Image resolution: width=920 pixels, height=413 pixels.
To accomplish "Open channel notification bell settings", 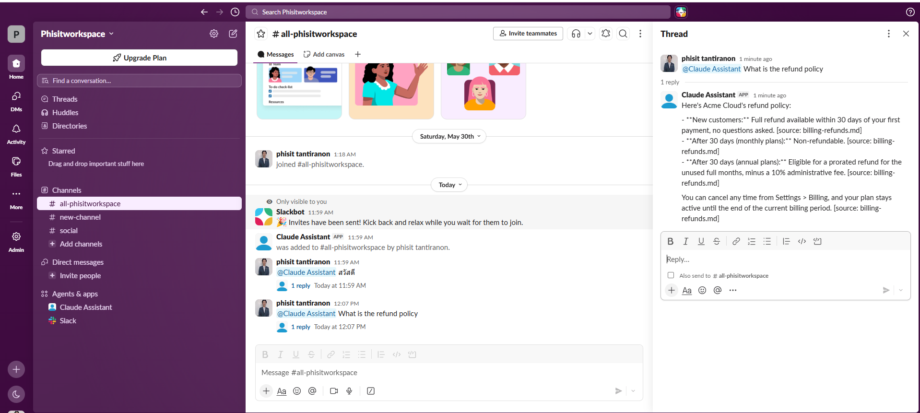I will [606, 34].
